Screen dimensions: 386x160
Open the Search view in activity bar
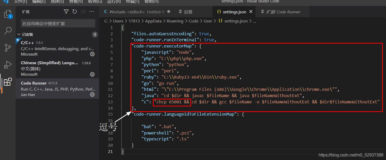[x=8, y=31]
